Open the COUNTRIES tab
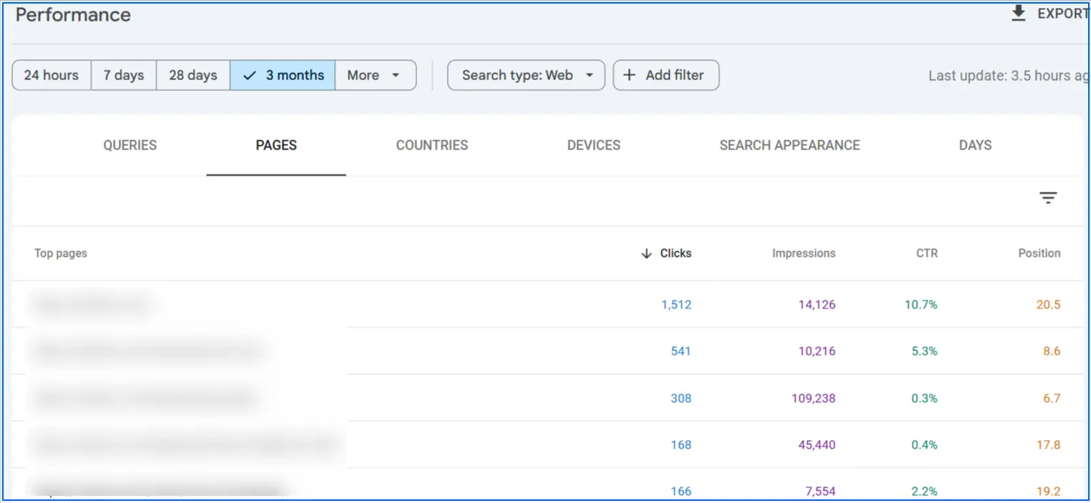 coord(431,145)
